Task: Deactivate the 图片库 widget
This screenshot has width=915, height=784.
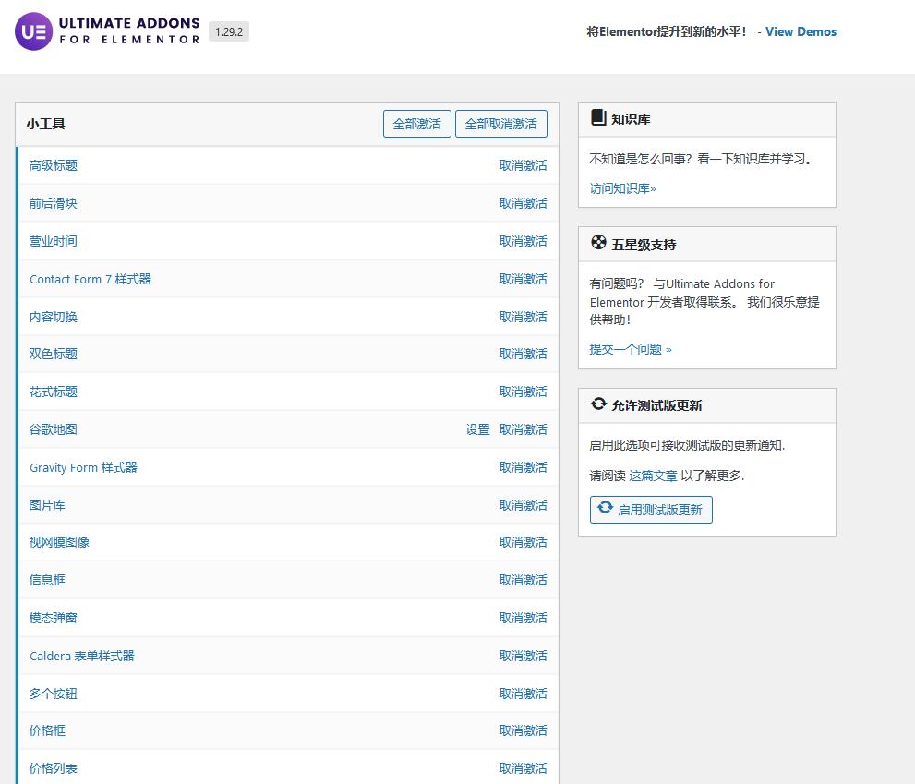Action: click(x=523, y=505)
